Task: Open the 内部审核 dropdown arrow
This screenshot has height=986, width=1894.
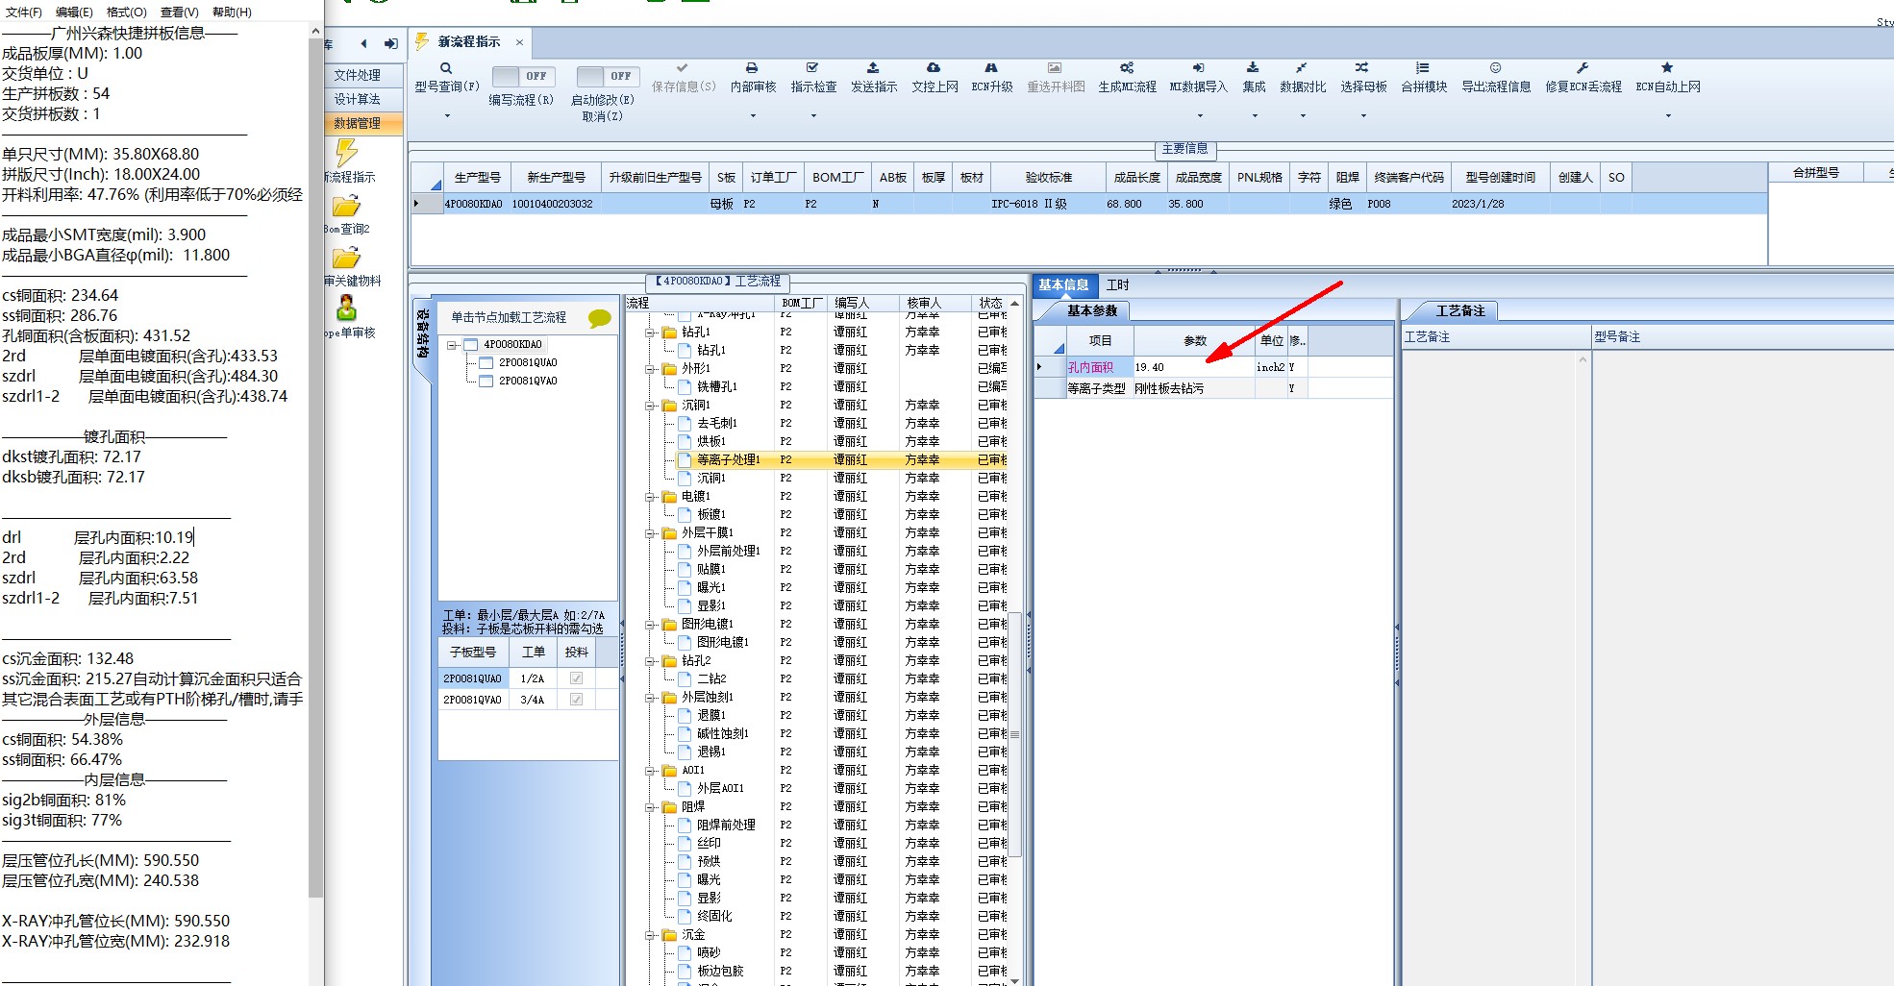Action: 753,116
